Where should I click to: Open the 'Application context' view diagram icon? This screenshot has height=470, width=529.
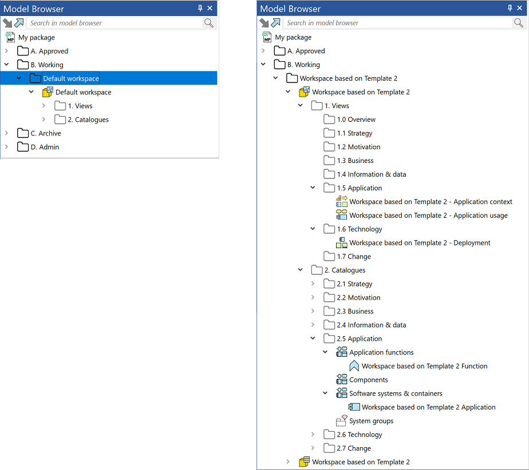tap(341, 201)
